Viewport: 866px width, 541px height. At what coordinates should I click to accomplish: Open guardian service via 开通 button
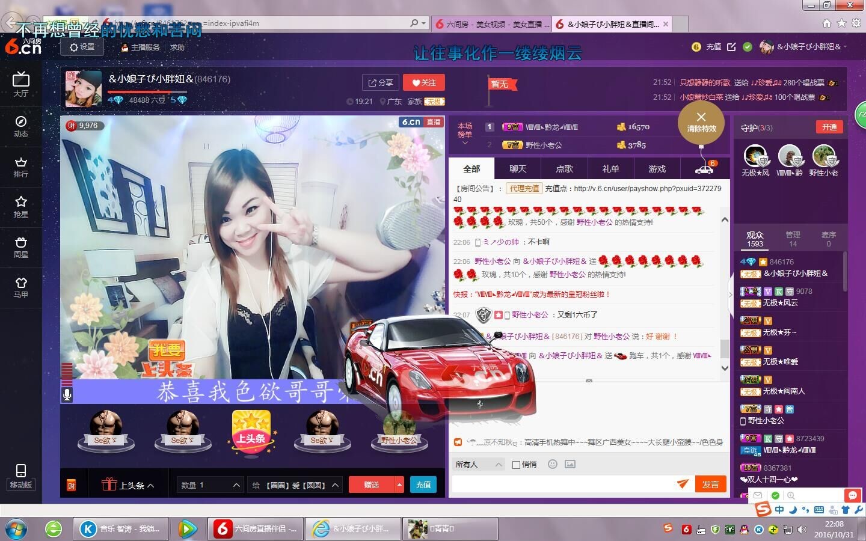tap(829, 127)
